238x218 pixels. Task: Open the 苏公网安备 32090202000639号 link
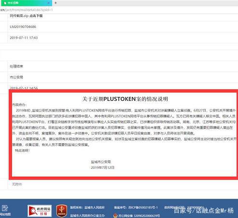coord(139,216)
